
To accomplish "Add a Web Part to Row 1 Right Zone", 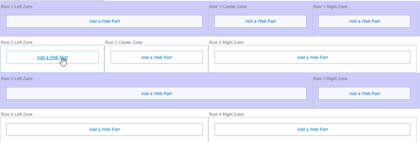I will click(364, 21).
